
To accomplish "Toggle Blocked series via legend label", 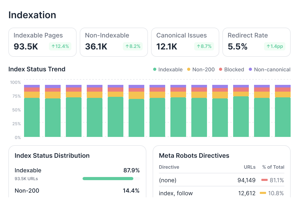I will tap(234, 70).
